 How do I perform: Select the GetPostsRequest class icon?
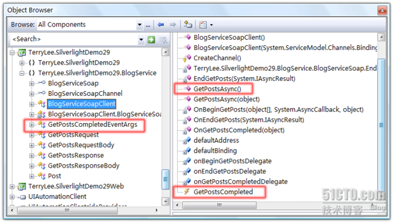42,135
